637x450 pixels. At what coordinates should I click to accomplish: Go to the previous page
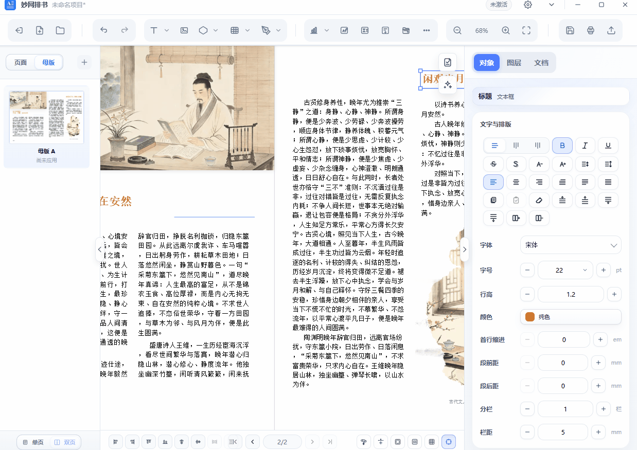tap(252, 442)
